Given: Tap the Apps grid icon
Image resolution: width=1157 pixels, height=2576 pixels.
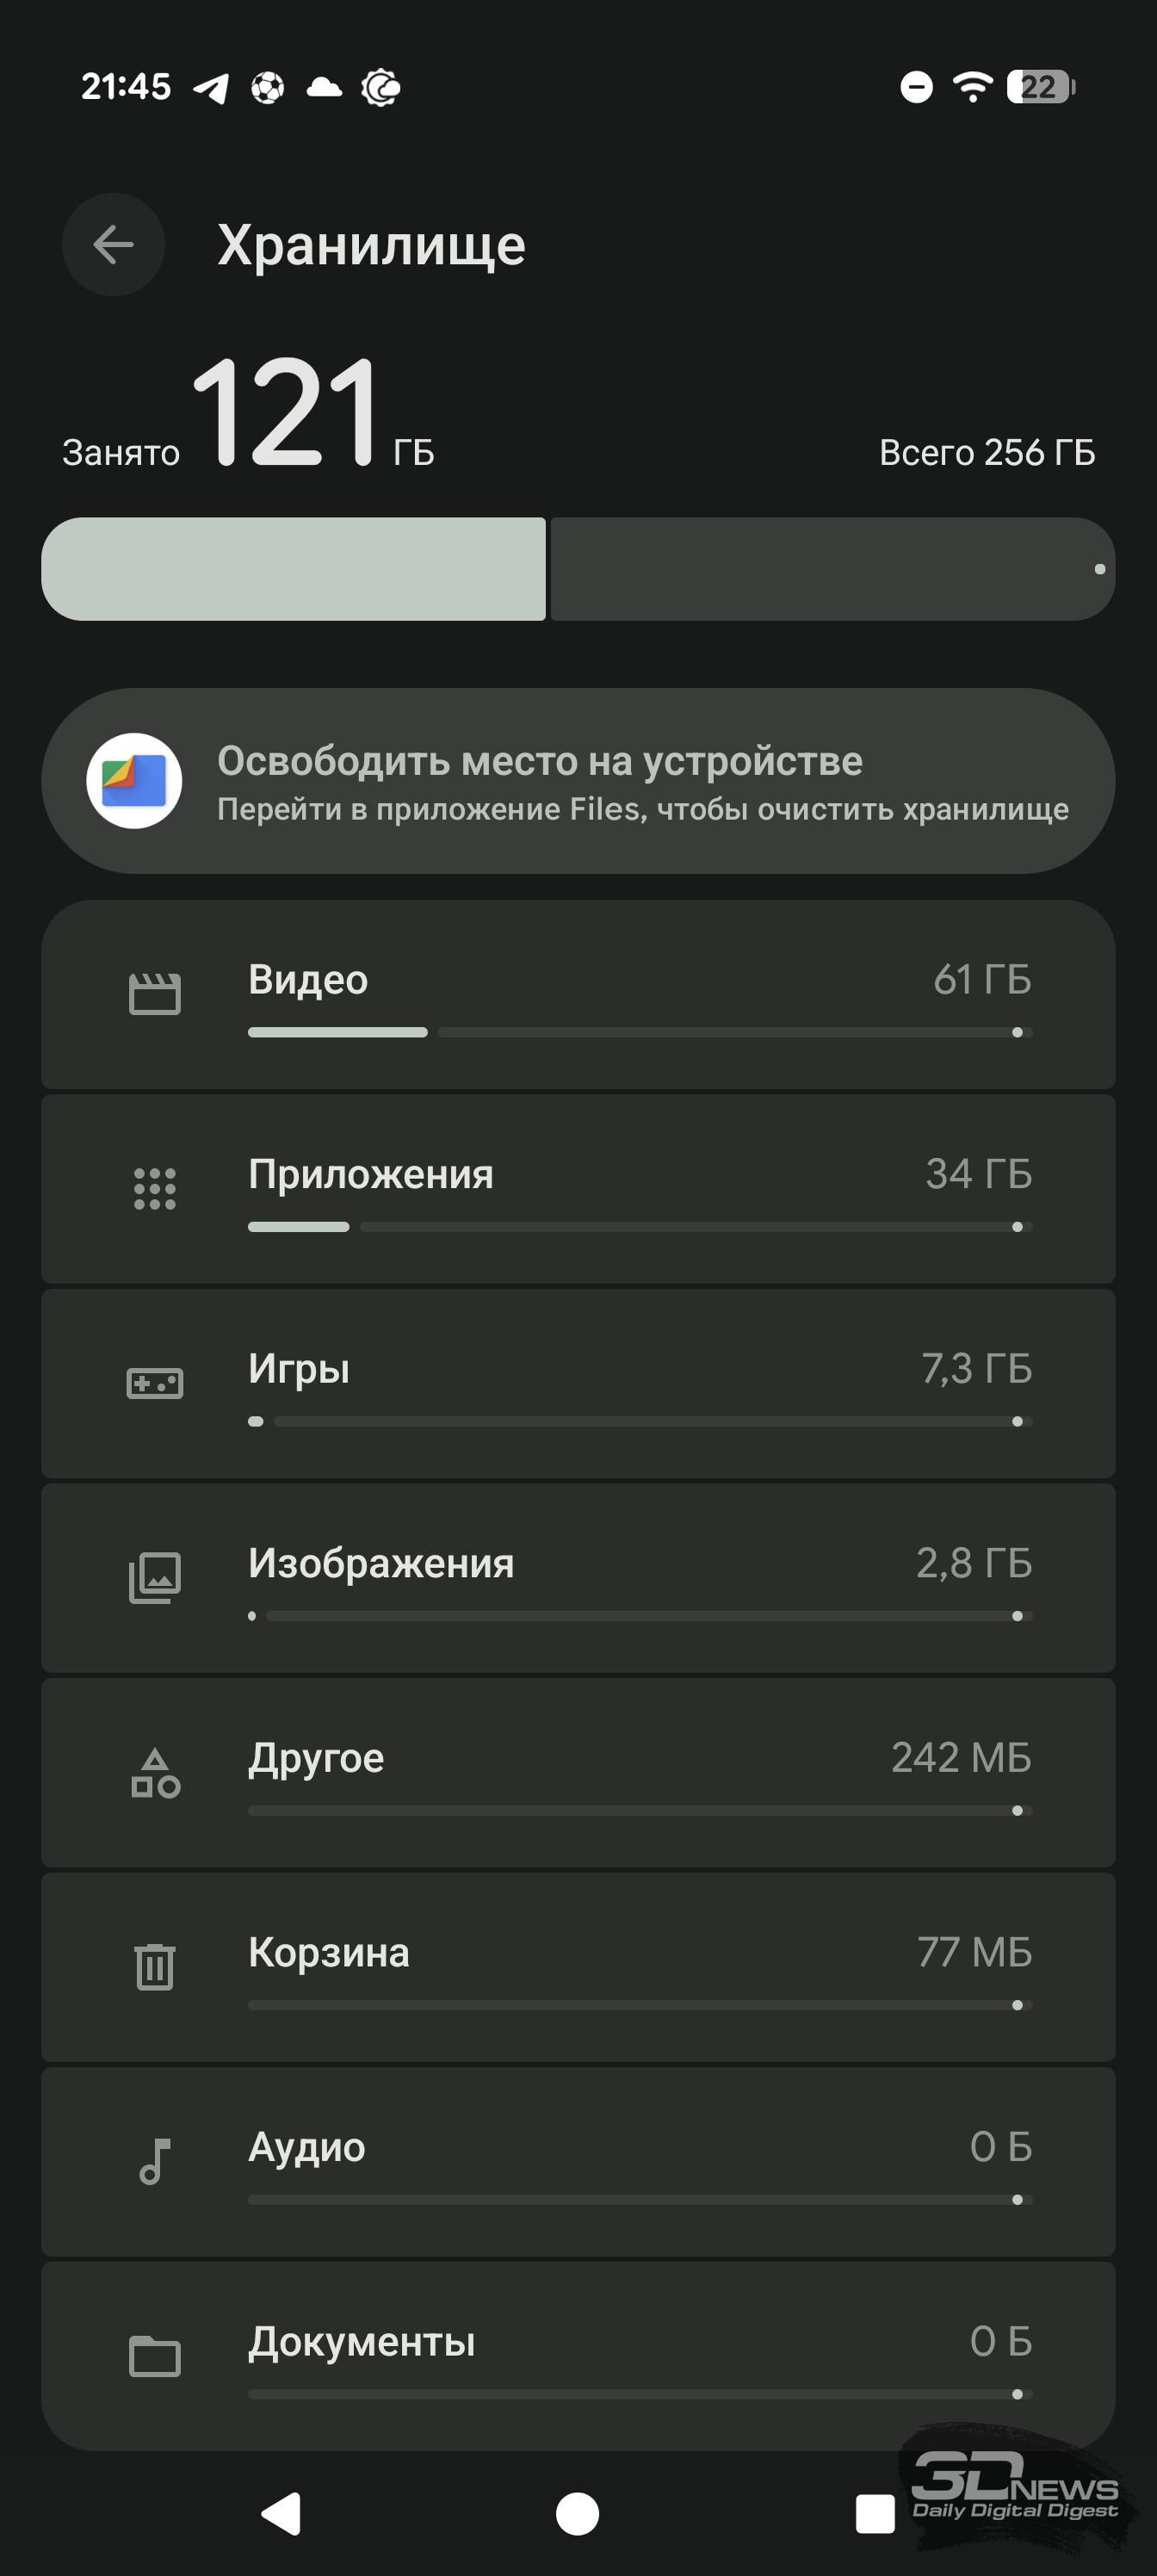Looking at the screenshot, I should (155, 1189).
